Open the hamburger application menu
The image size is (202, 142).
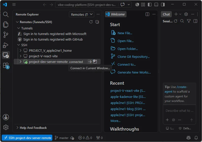(14, 5)
